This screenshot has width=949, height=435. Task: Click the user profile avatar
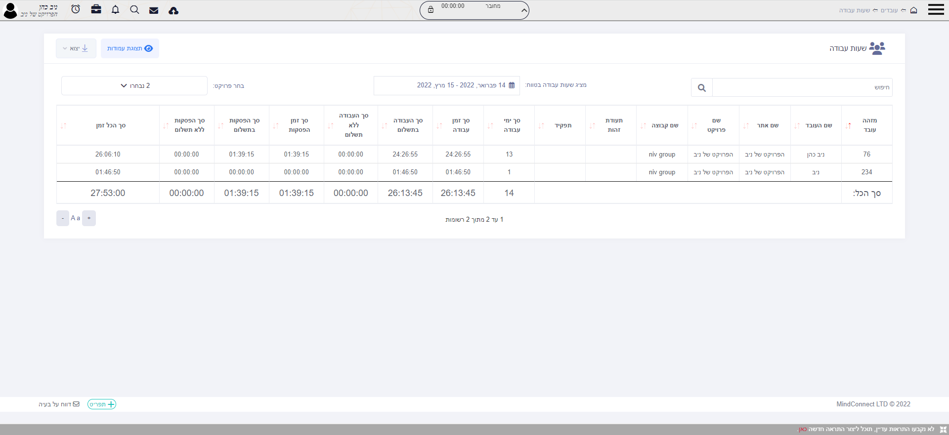[x=10, y=11]
